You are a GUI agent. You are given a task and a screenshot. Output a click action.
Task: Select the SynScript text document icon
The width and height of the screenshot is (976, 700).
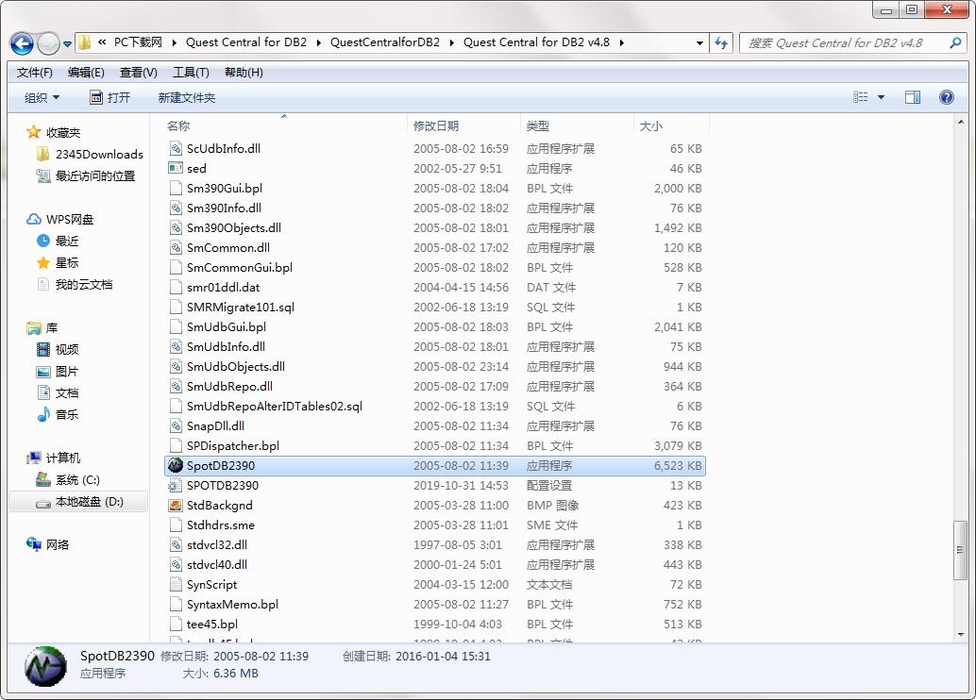[176, 585]
